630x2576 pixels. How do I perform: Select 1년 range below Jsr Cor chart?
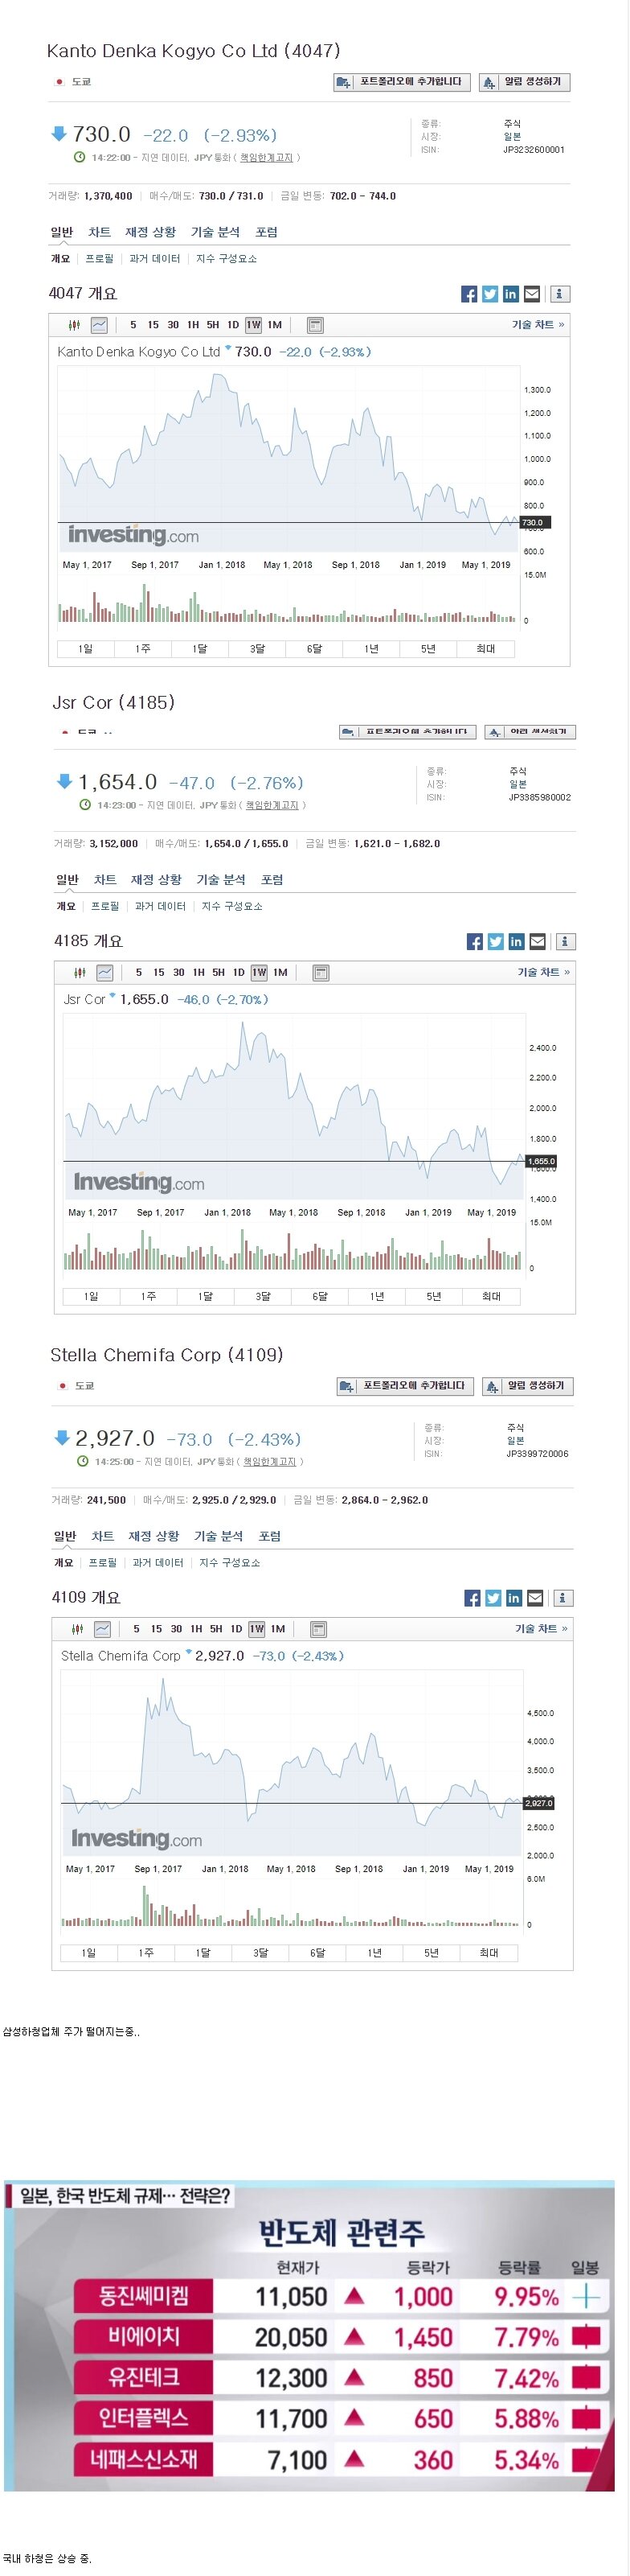point(376,1296)
